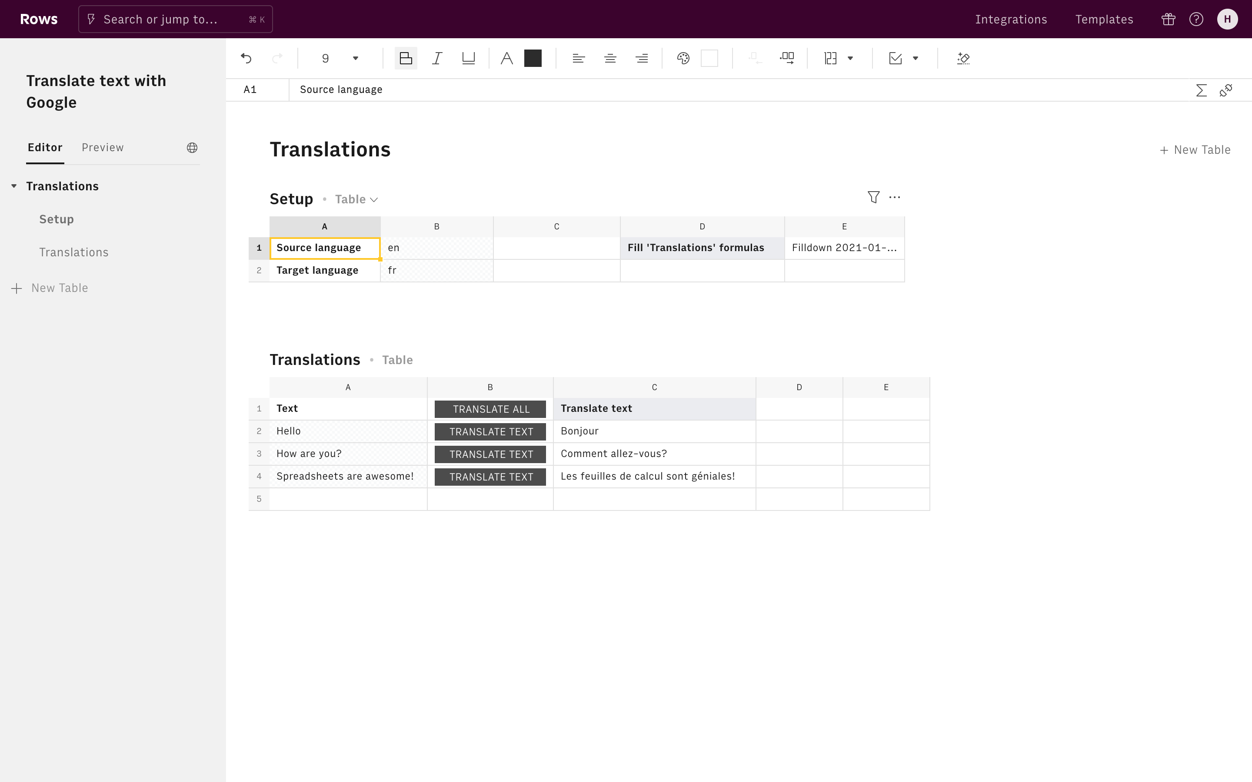This screenshot has height=782, width=1252.
Task: Toggle bold formatting in toolbar
Action: coord(406,59)
